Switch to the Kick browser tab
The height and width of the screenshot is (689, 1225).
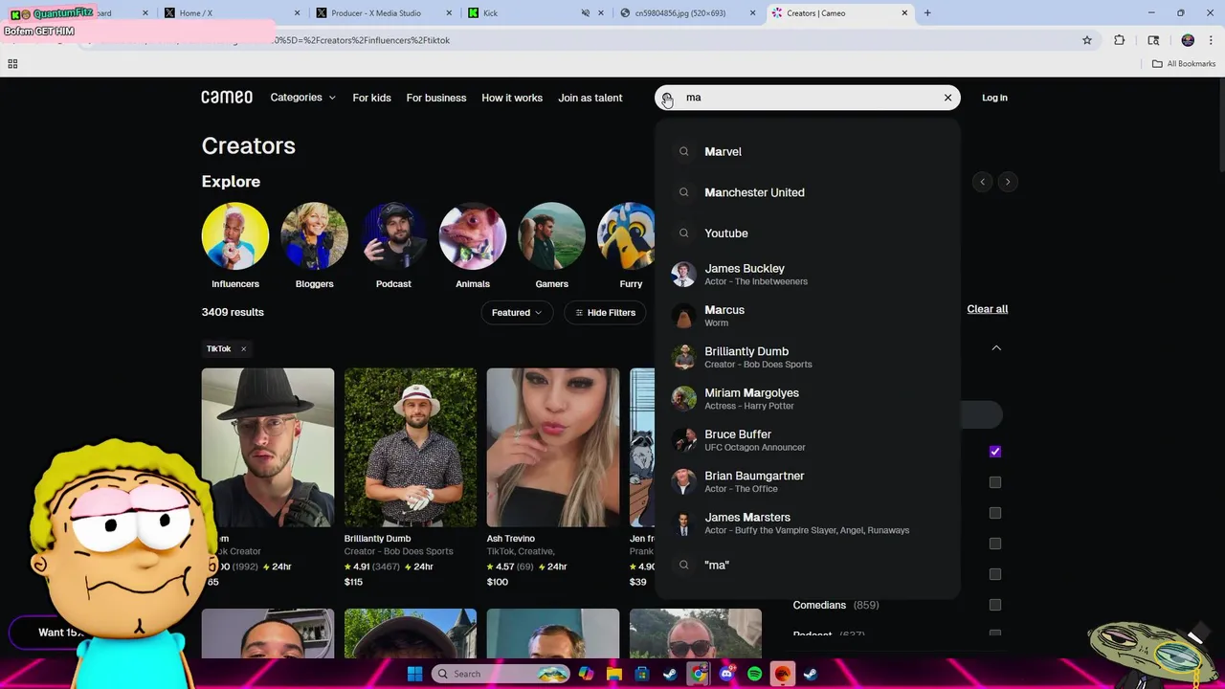tap(536, 13)
